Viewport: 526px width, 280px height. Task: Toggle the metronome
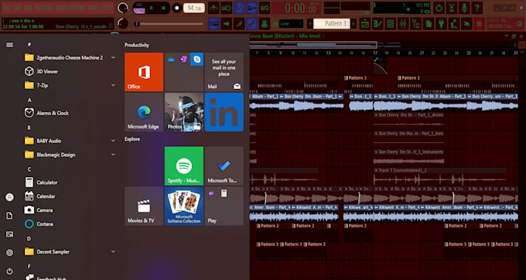click(x=213, y=8)
